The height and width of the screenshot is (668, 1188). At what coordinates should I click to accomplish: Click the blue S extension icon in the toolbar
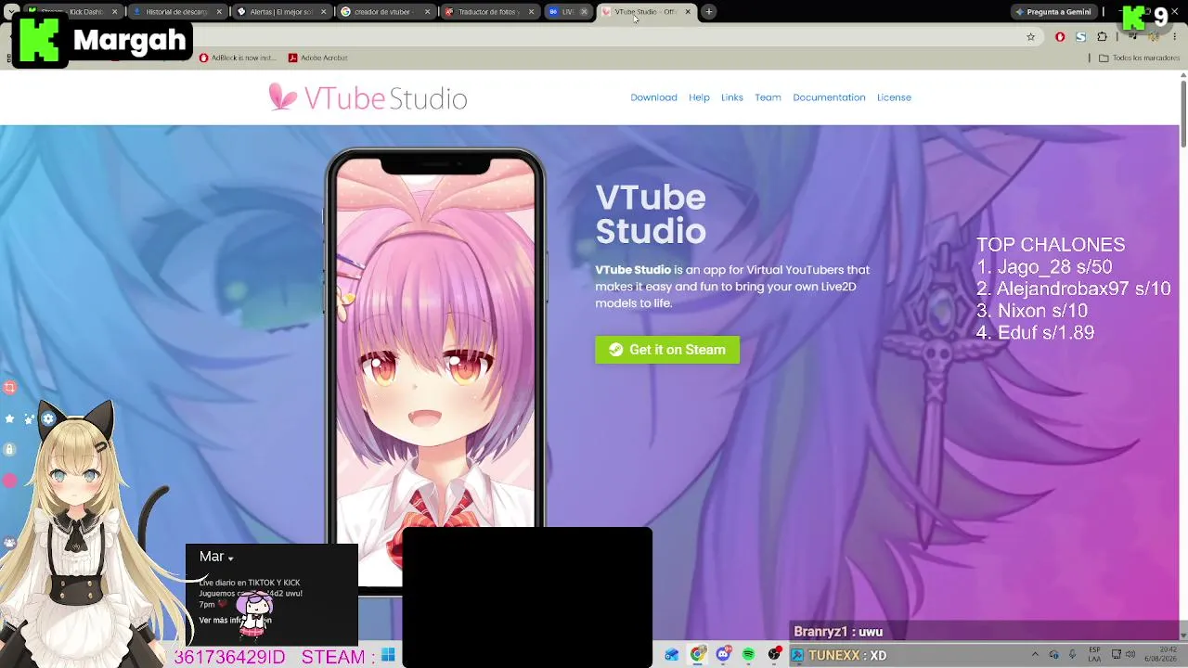click(1080, 37)
